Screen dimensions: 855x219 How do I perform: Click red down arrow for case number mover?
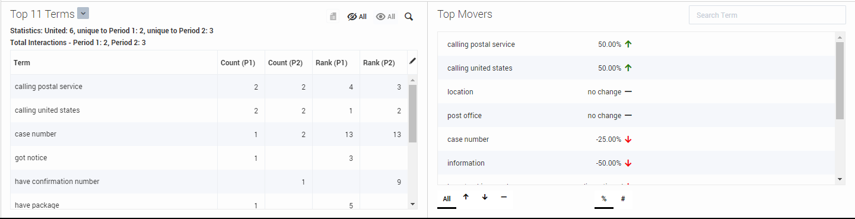tap(628, 139)
